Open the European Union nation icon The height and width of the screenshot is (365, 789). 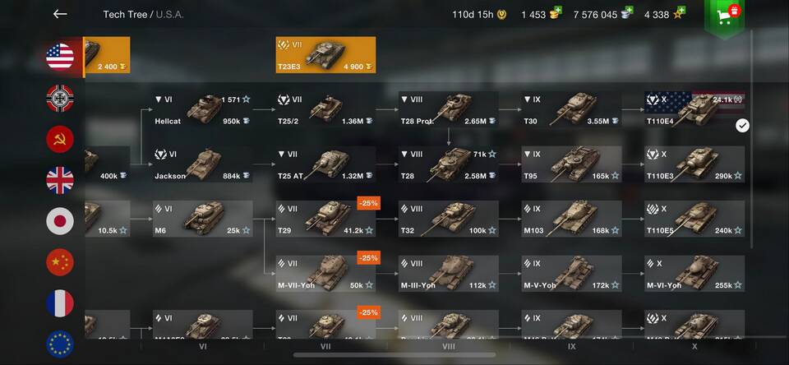tap(60, 344)
